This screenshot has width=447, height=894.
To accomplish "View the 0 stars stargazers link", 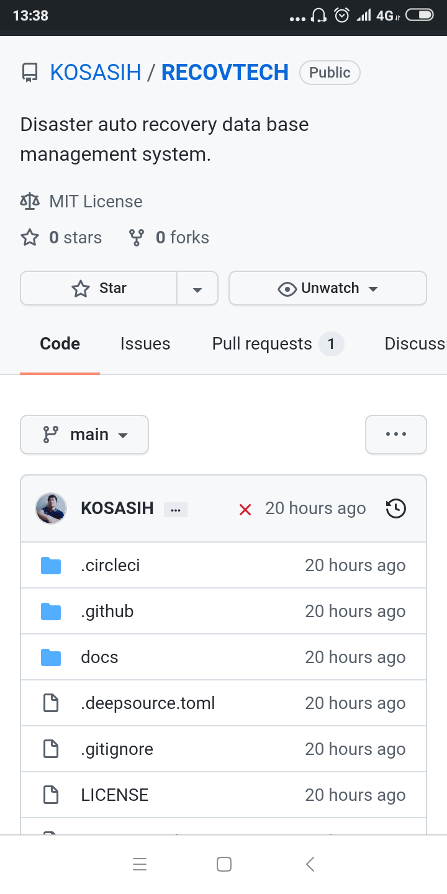I will pyautogui.click(x=75, y=237).
